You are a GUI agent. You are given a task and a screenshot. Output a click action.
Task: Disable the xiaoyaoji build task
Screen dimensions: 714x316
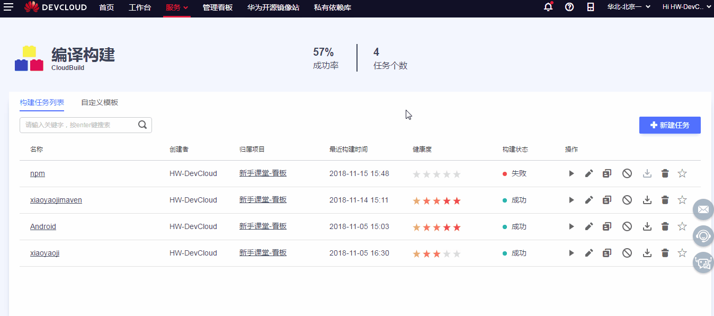pos(627,253)
